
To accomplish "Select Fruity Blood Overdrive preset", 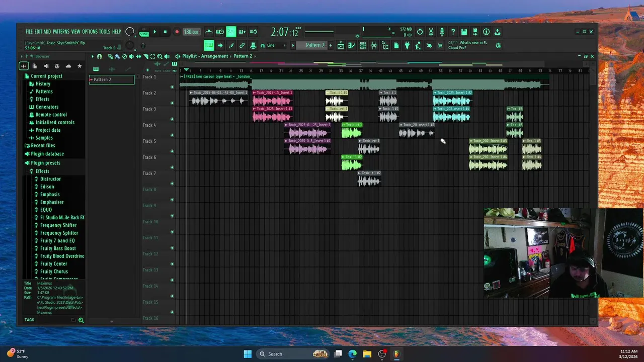I will [x=62, y=256].
